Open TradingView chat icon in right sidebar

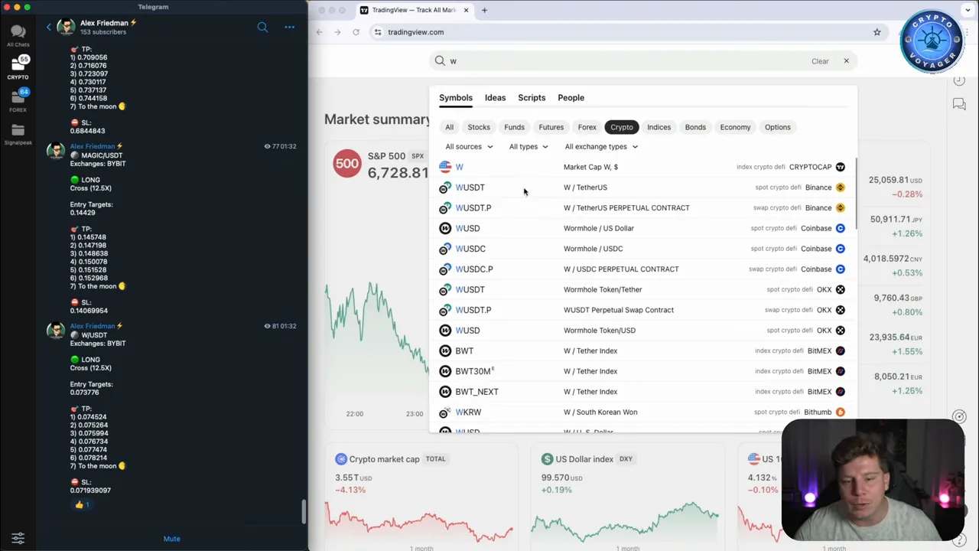point(959,104)
